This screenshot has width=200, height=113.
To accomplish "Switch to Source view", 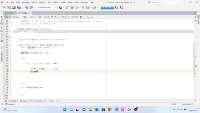I will (x=7, y=17).
